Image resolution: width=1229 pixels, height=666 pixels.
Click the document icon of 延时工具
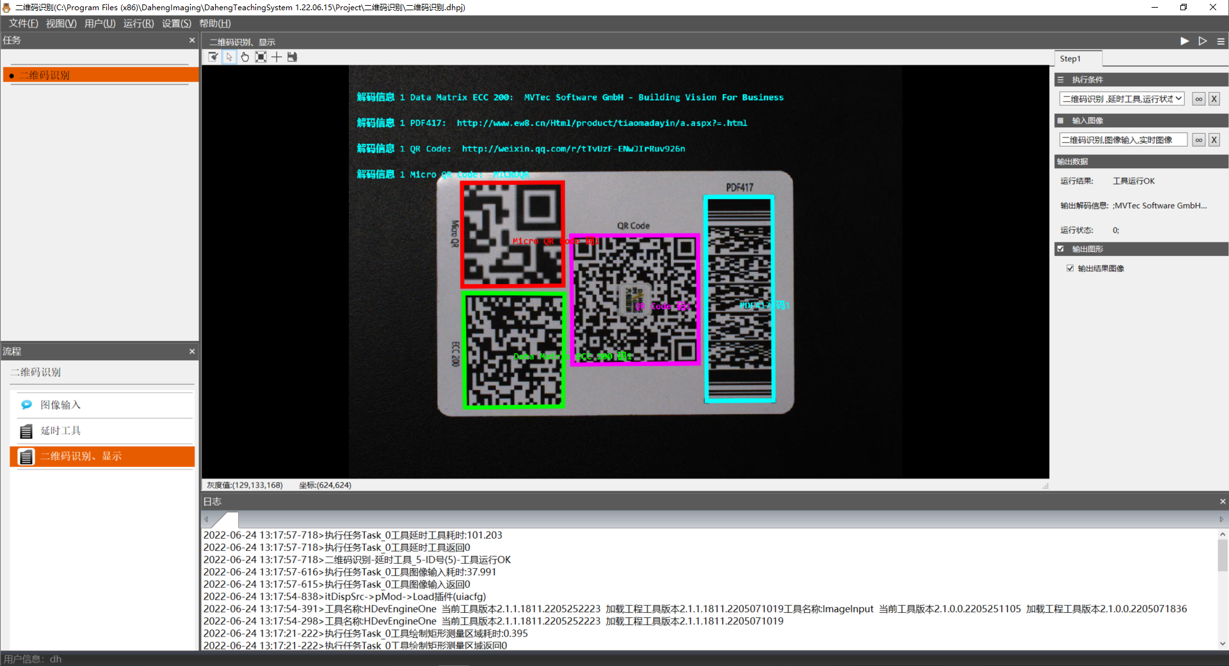26,431
